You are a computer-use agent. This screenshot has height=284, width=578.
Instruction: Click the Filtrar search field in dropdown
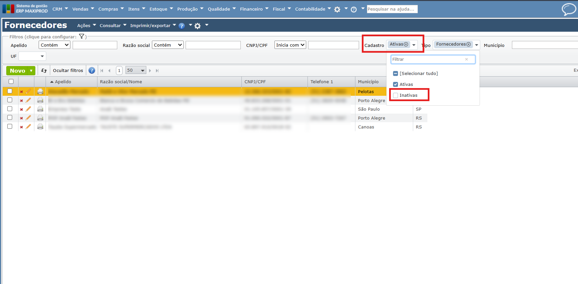(x=428, y=59)
